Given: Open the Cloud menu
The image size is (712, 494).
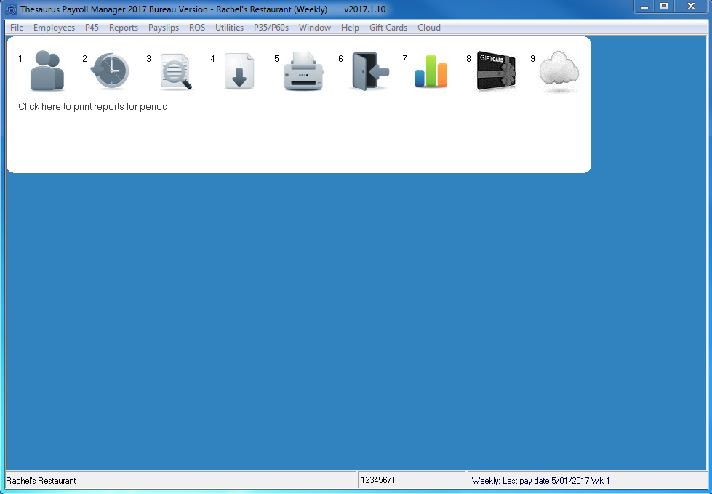Looking at the screenshot, I should (x=429, y=28).
